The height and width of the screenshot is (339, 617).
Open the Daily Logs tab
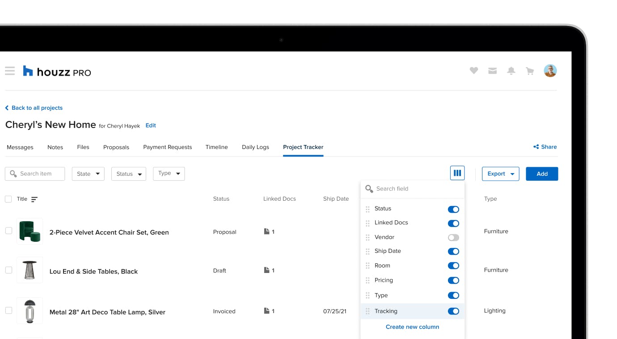pyautogui.click(x=255, y=147)
